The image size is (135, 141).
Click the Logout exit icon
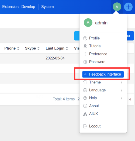85,126
